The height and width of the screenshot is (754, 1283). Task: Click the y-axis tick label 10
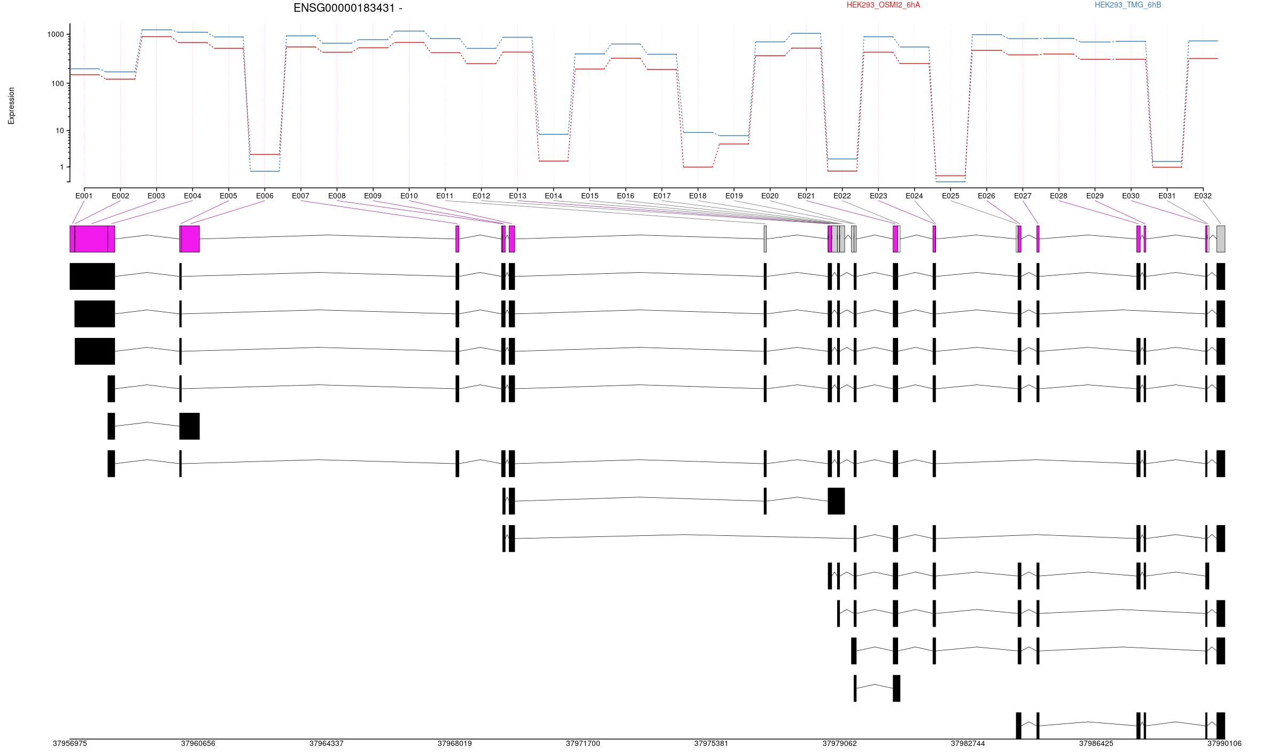59,130
